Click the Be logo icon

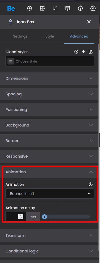pos(11,8)
